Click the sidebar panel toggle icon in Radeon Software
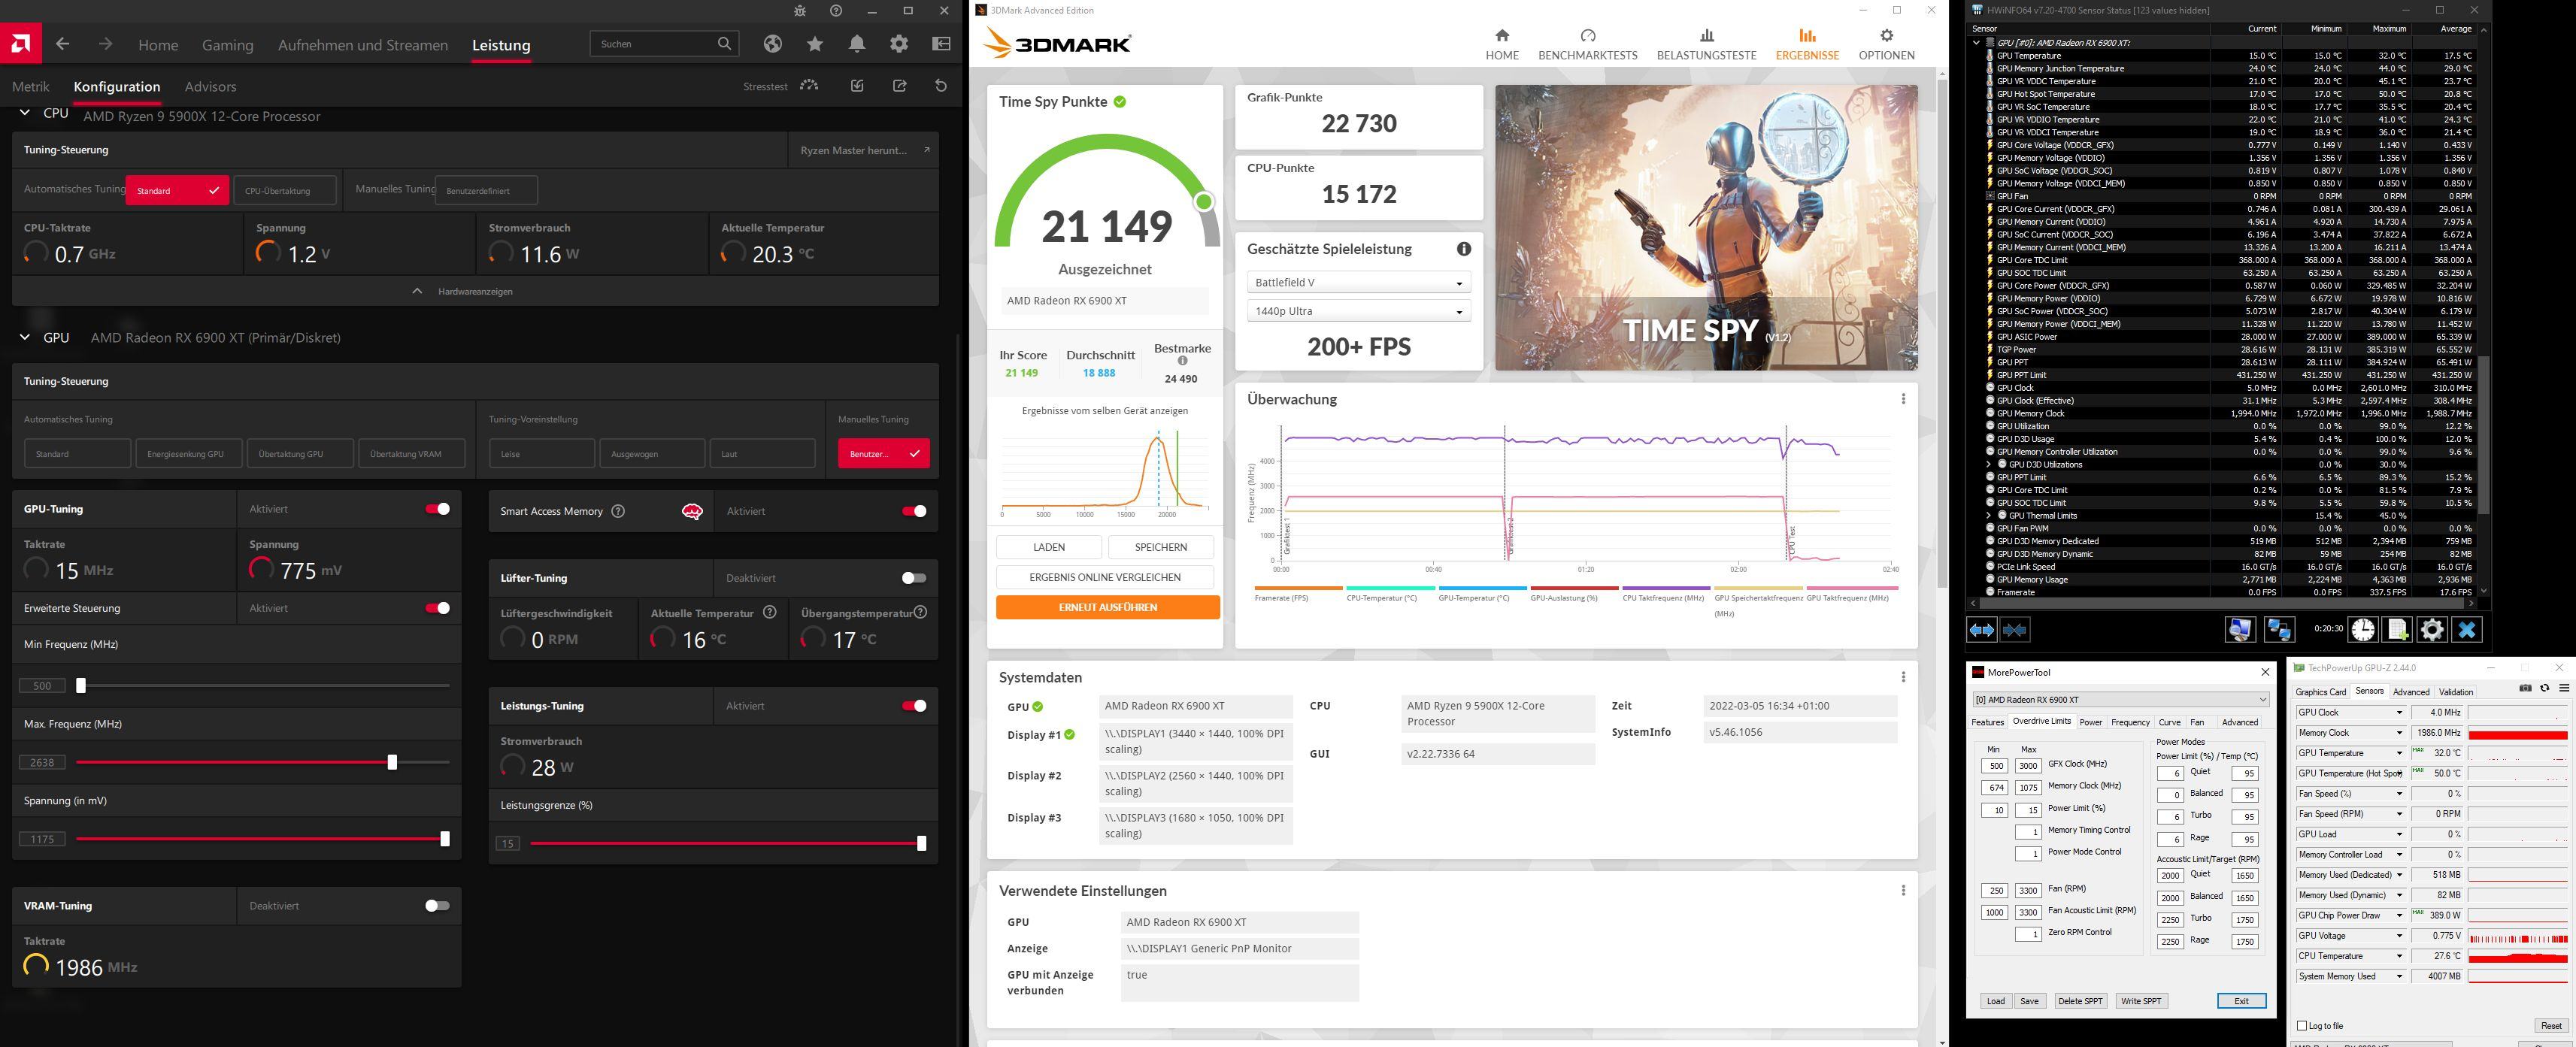Viewport: 2576px width, 1047px height. click(x=941, y=44)
